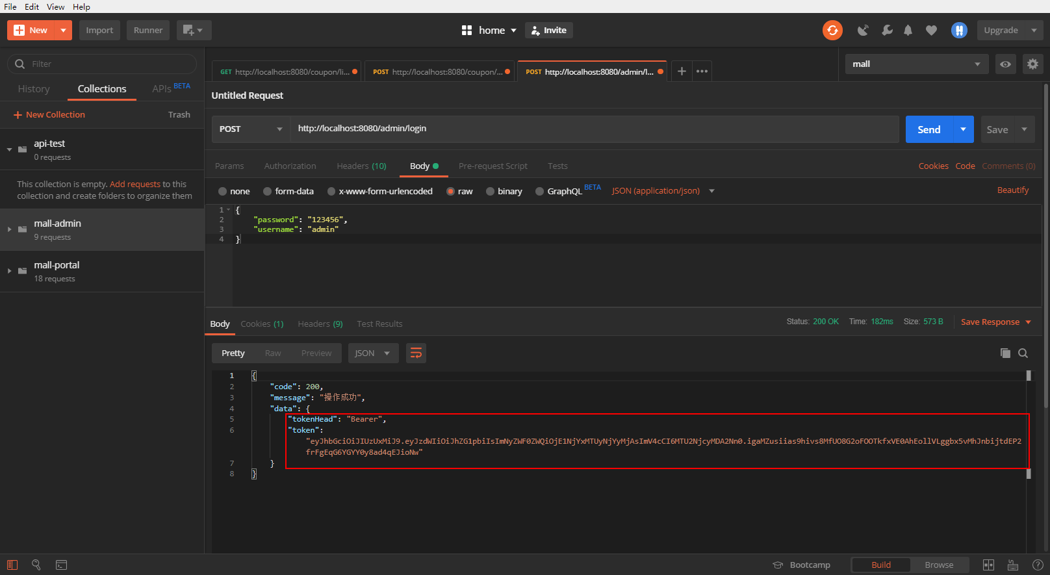The image size is (1050, 575).
Task: Open the mall environment selector
Action: coord(917,64)
